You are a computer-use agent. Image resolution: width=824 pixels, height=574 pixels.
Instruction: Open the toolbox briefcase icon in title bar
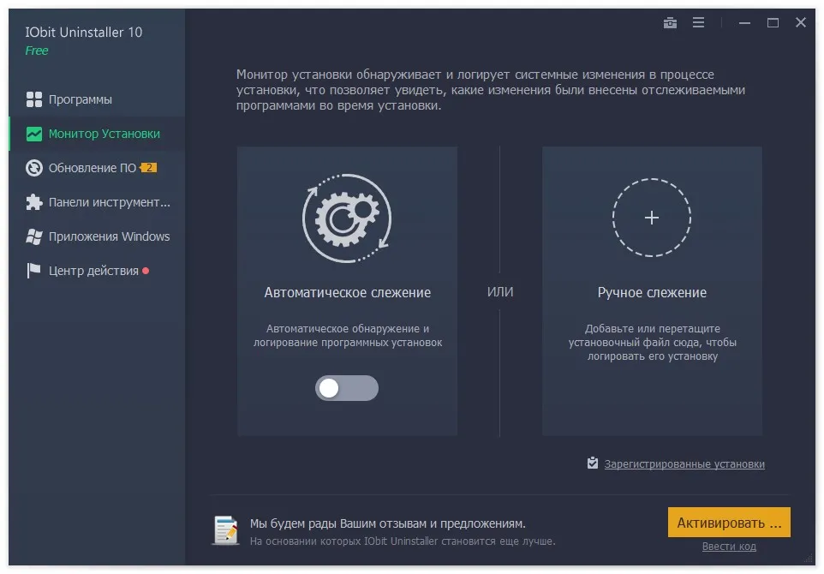[670, 22]
